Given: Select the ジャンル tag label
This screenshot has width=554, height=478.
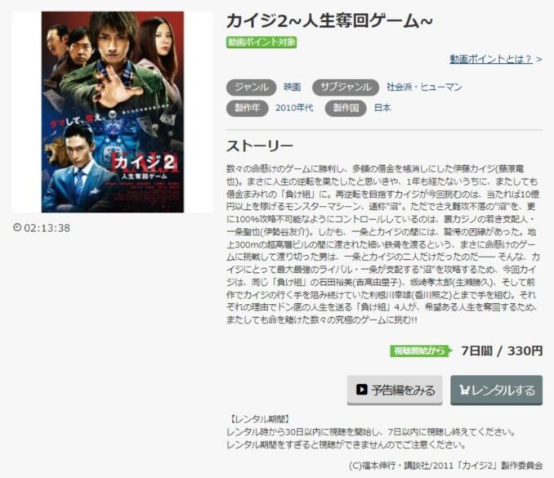Looking at the screenshot, I should 251,87.
